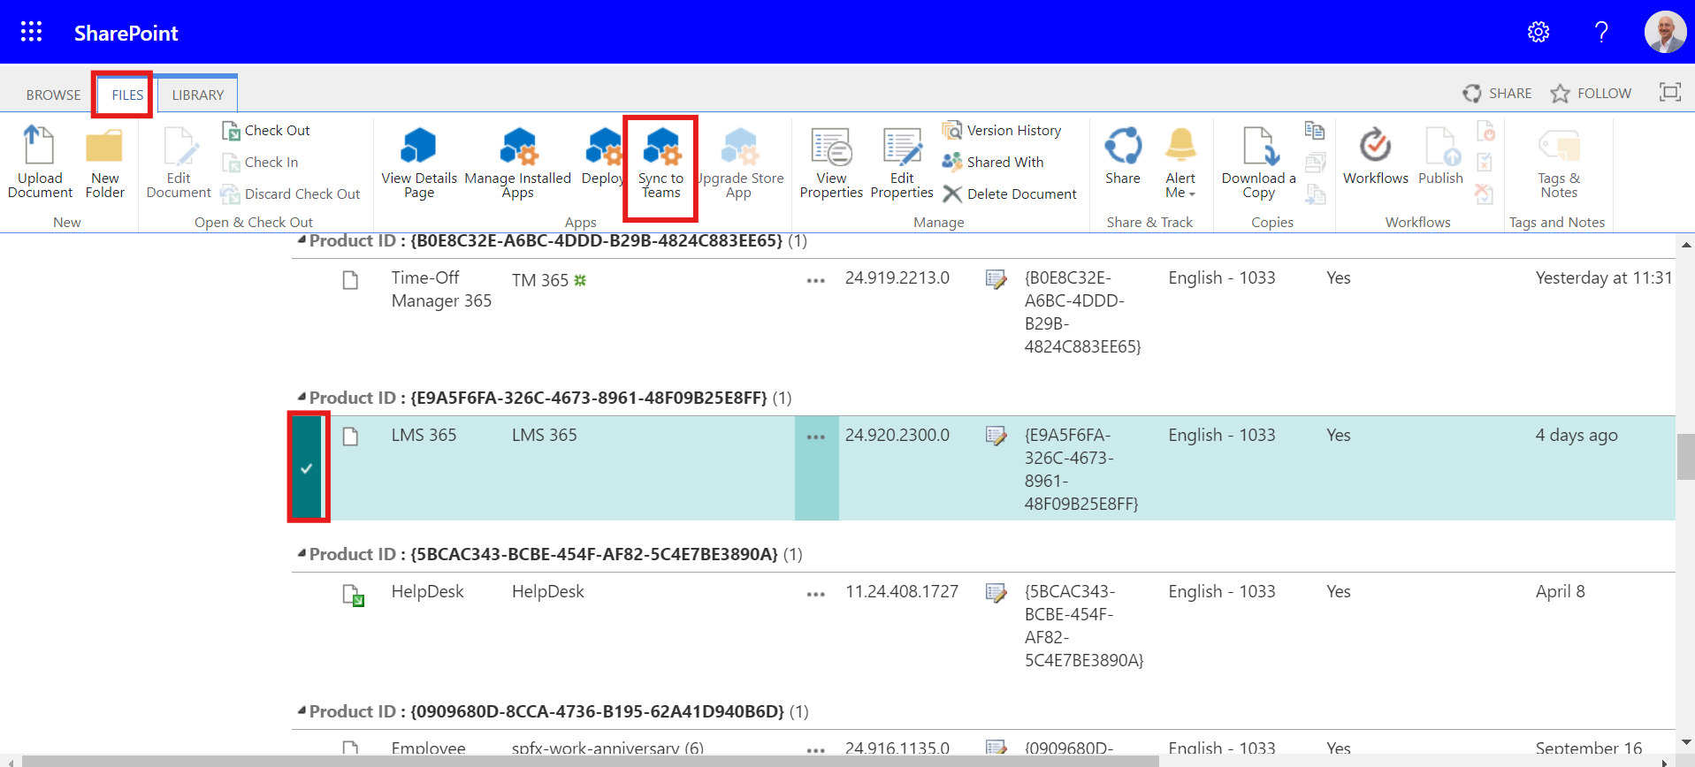
Task: Switch to the FILES tab
Action: pos(127,95)
